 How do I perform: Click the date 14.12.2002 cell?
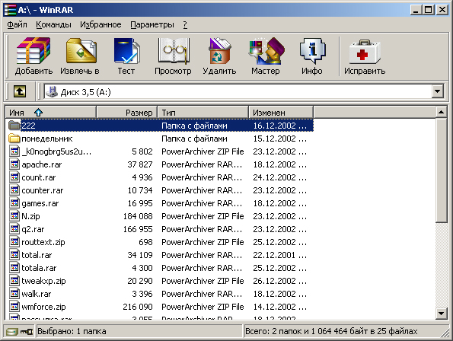[279, 307]
